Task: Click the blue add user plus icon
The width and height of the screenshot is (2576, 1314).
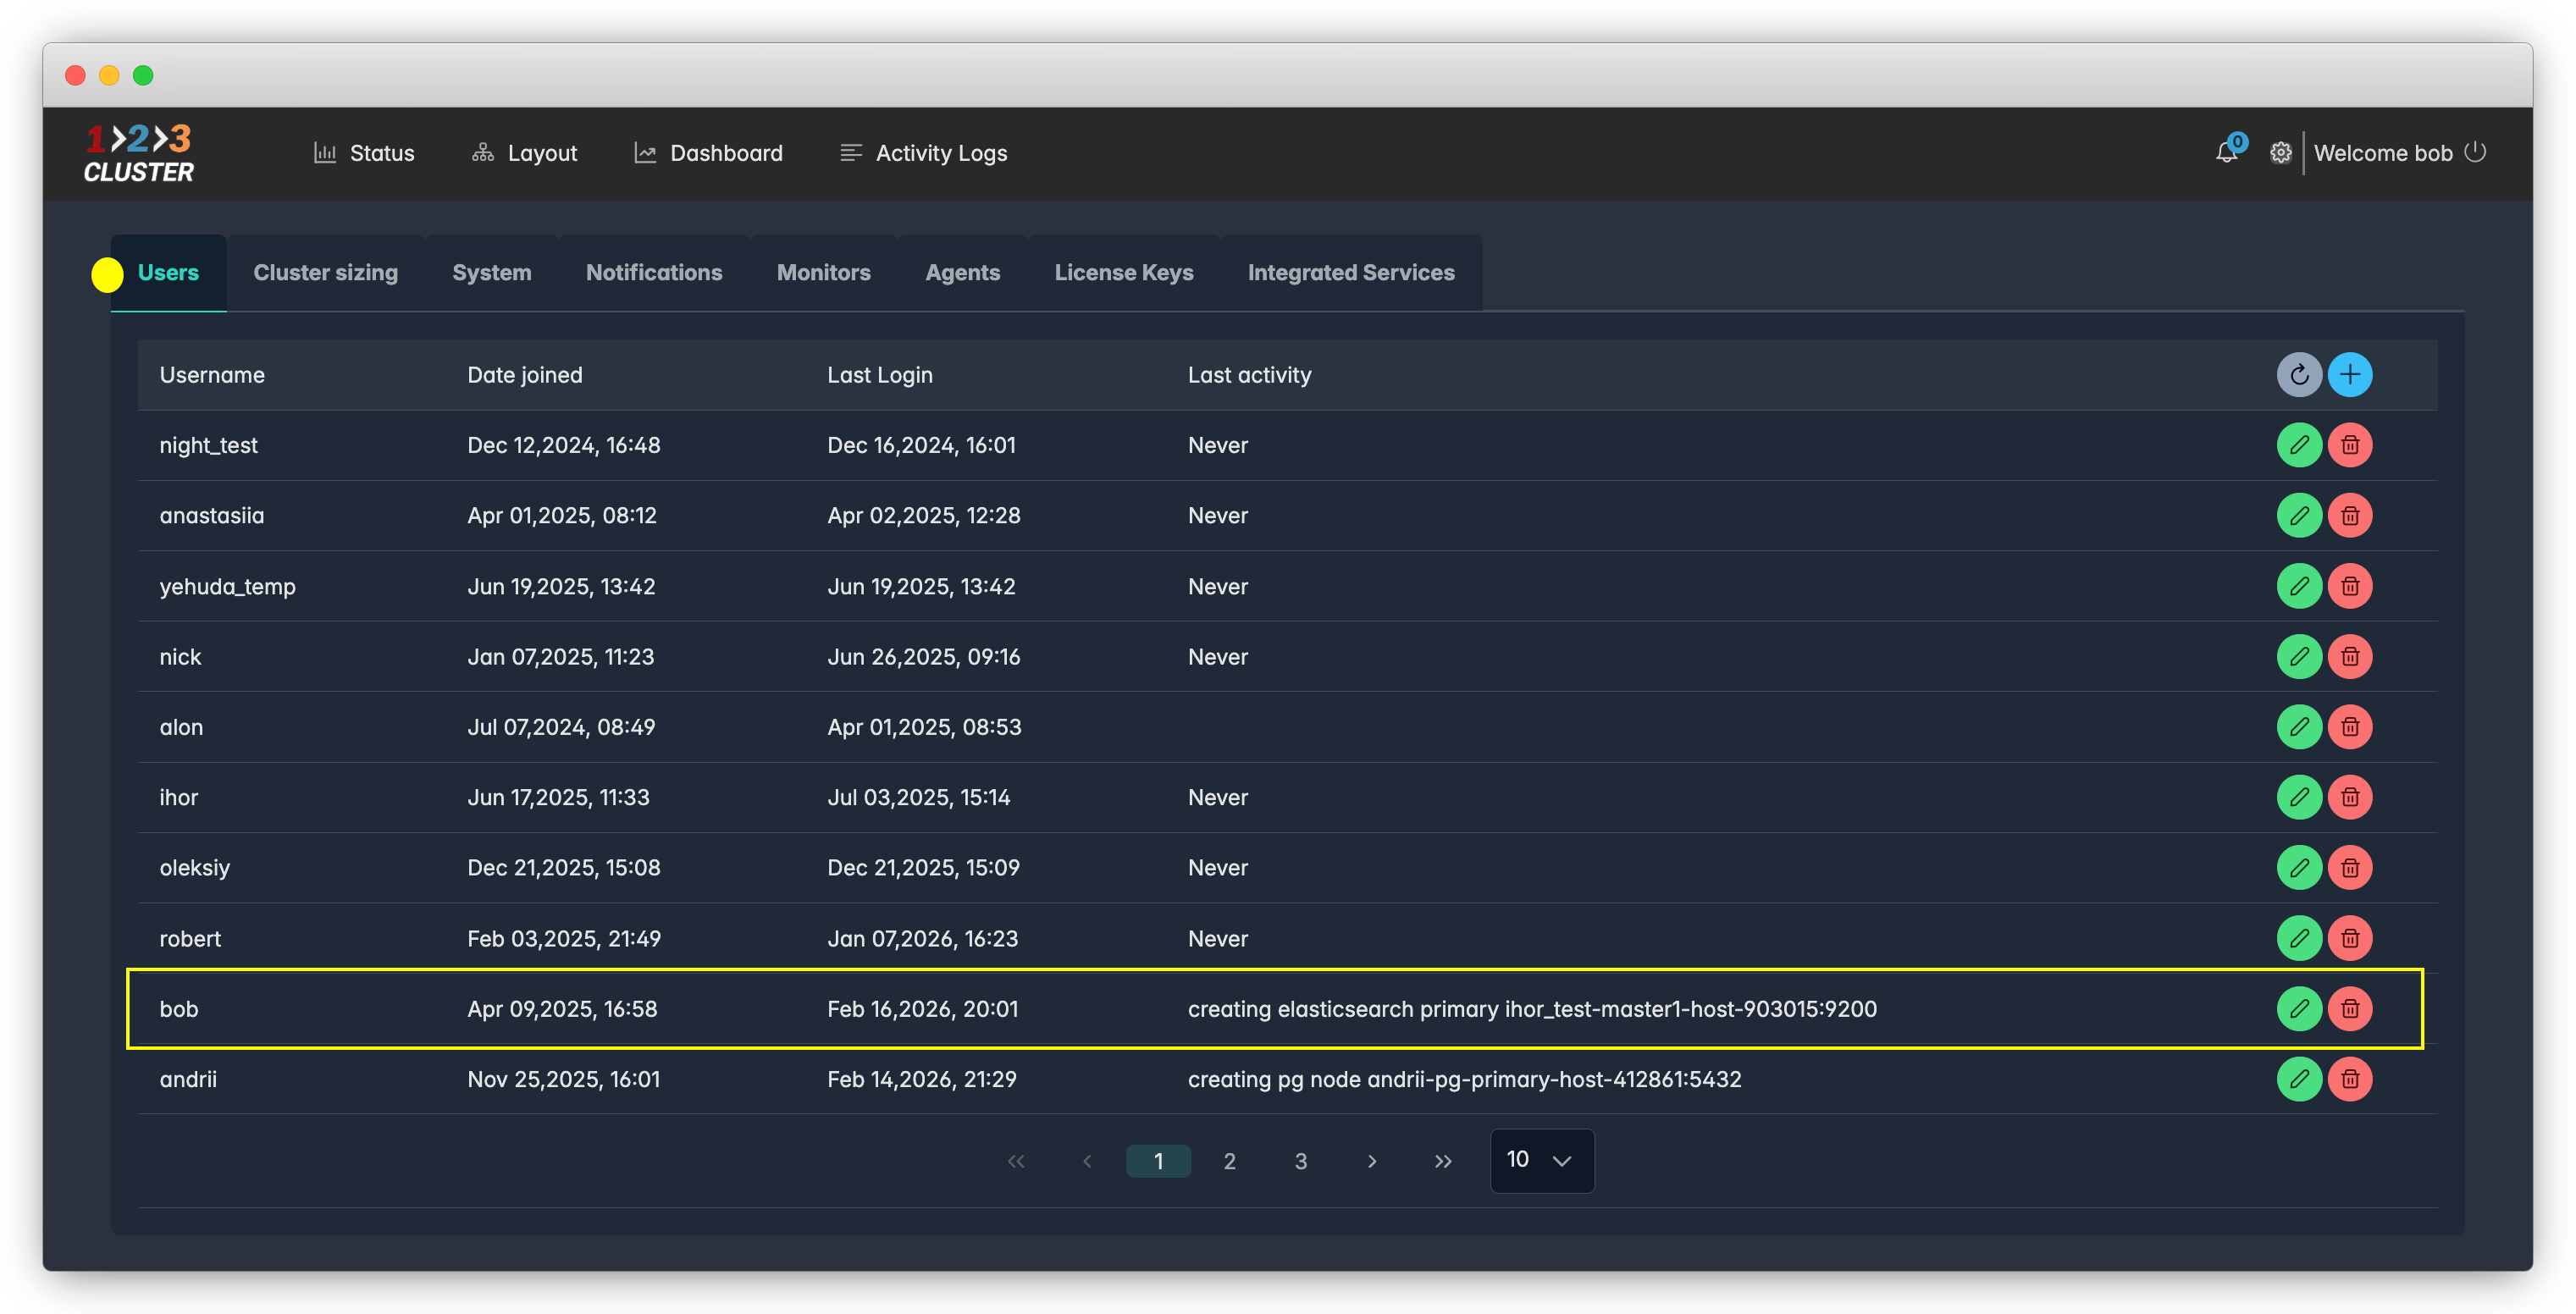Action: pyautogui.click(x=2349, y=375)
